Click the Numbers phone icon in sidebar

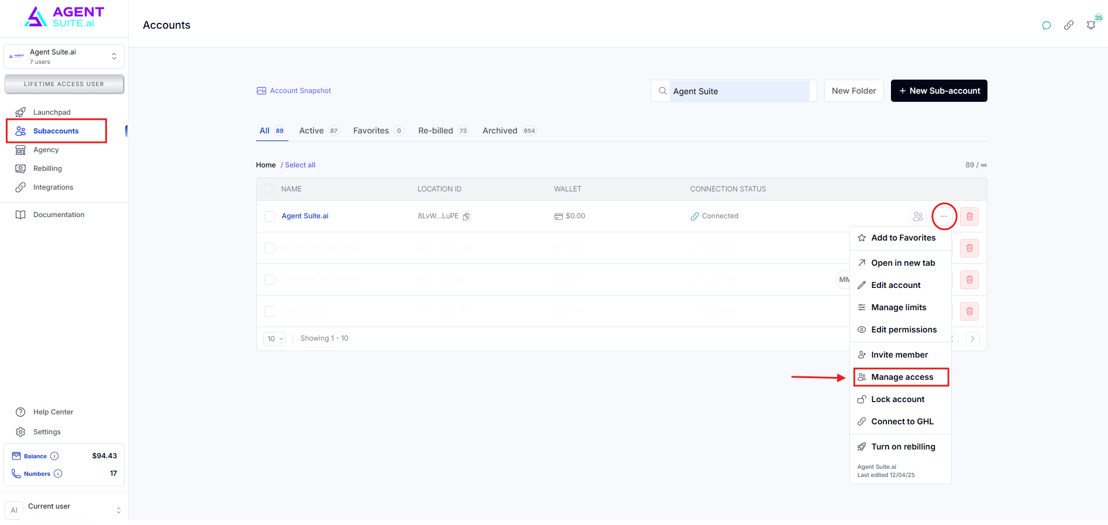point(16,473)
